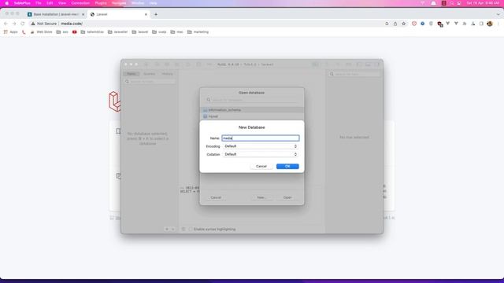The image size is (504, 283).
Task: Reload the current page
Action: click(x=23, y=24)
